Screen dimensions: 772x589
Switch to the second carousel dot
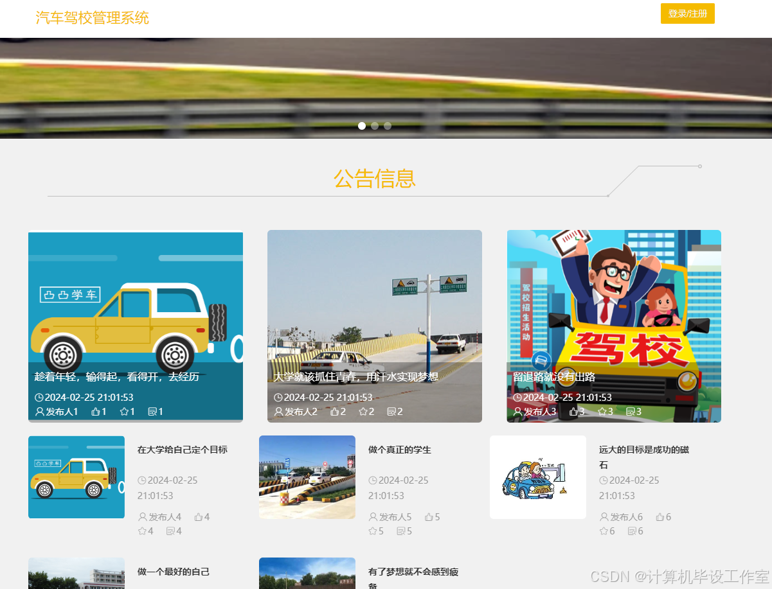pos(375,126)
